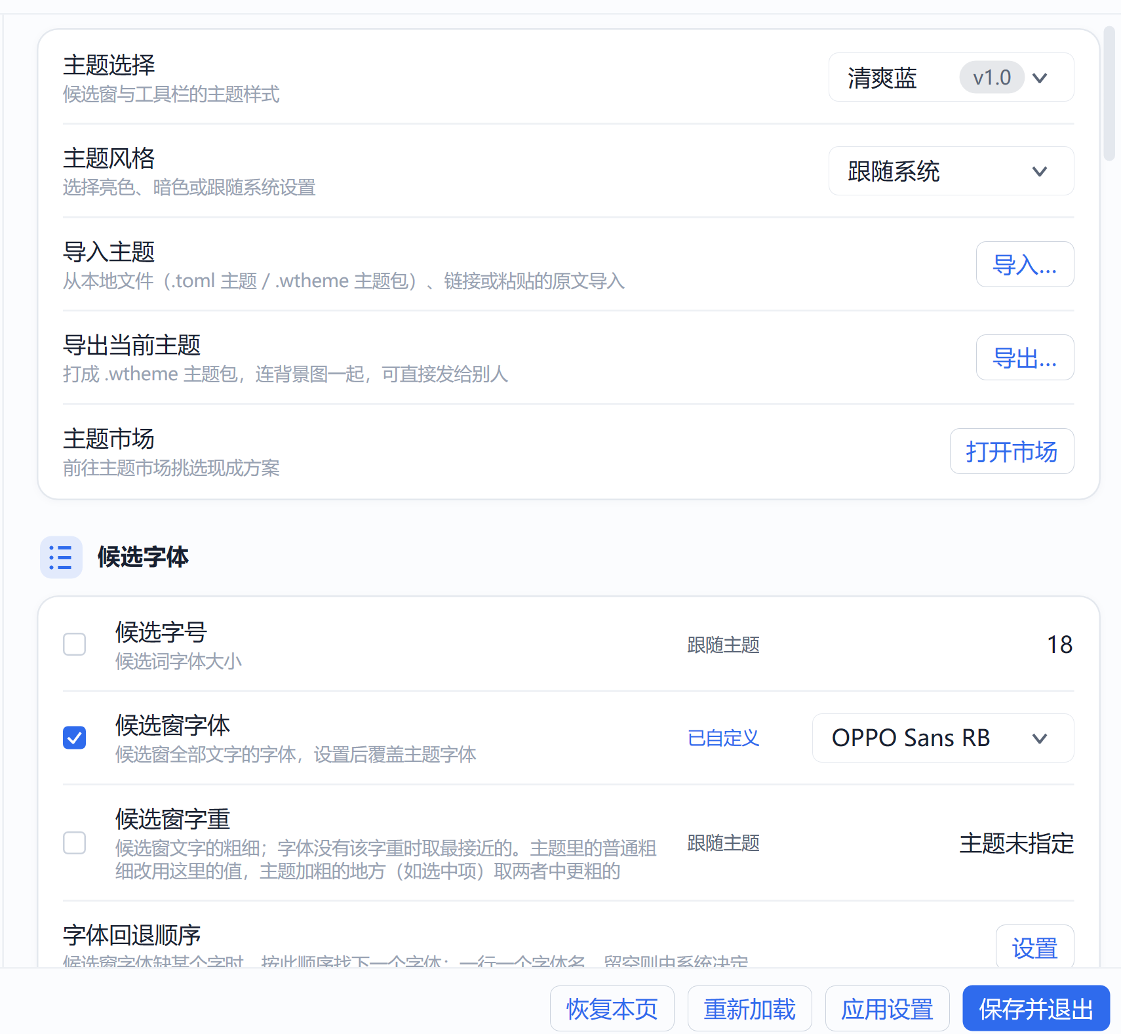Click the 候选词字体大小 description text
This screenshot has width=1121, height=1034.
[179, 661]
